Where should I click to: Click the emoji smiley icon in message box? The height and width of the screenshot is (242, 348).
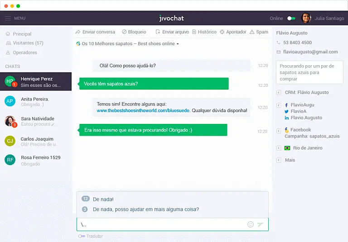pyautogui.click(x=251, y=224)
